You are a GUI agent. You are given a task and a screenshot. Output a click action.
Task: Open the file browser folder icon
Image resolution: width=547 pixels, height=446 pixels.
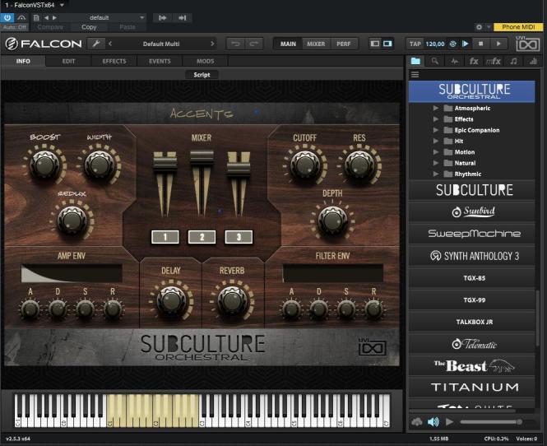[415, 62]
